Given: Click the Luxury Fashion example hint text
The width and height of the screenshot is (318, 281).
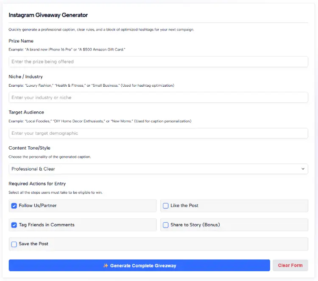Looking at the screenshot, I should point(91,85).
